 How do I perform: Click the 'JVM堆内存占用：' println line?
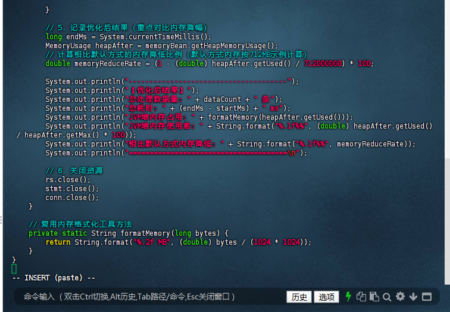[x=199, y=117]
